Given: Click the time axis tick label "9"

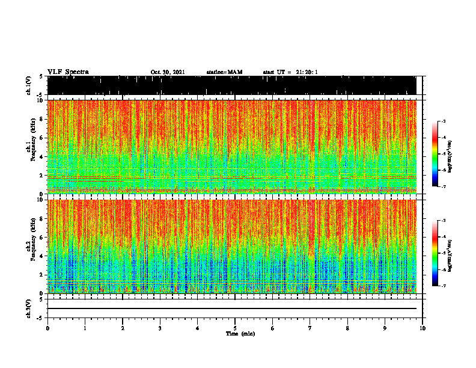Looking at the screenshot, I should 385,328.
